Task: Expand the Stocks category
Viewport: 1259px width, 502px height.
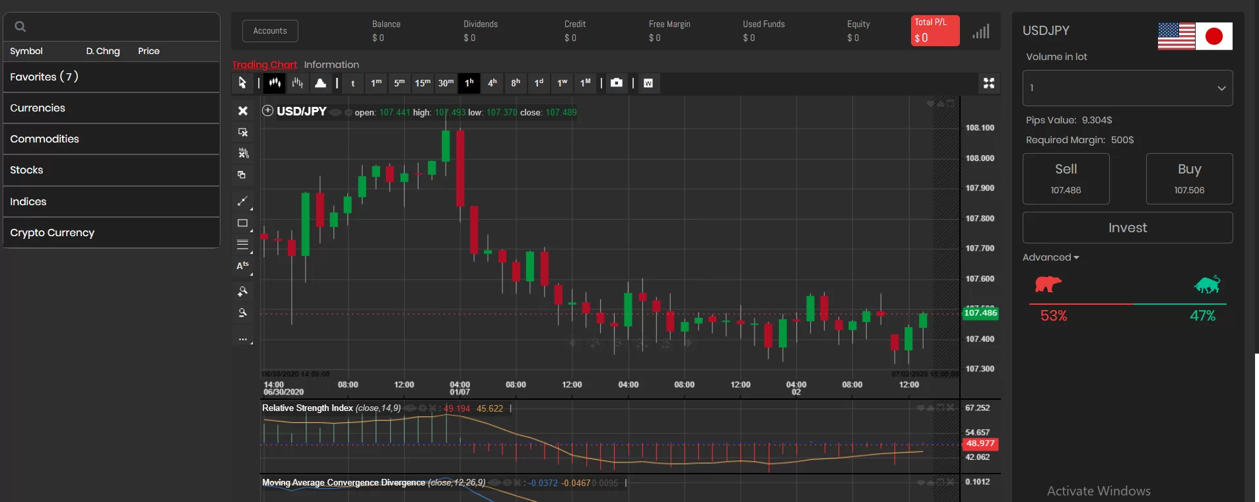Action: pyautogui.click(x=111, y=170)
